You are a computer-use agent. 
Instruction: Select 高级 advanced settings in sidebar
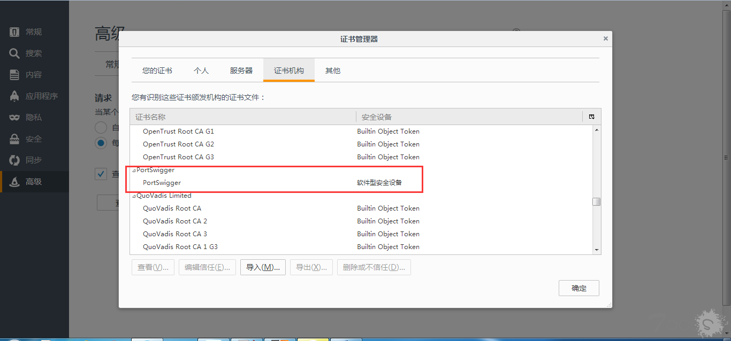(x=34, y=182)
